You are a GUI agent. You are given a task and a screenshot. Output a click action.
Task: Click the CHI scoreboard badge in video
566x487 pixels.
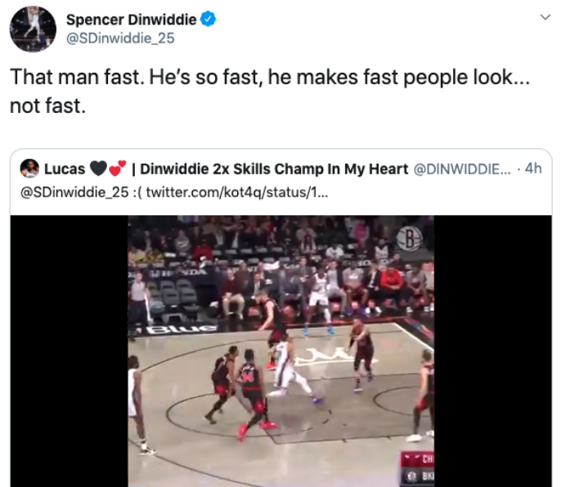[x=418, y=459]
